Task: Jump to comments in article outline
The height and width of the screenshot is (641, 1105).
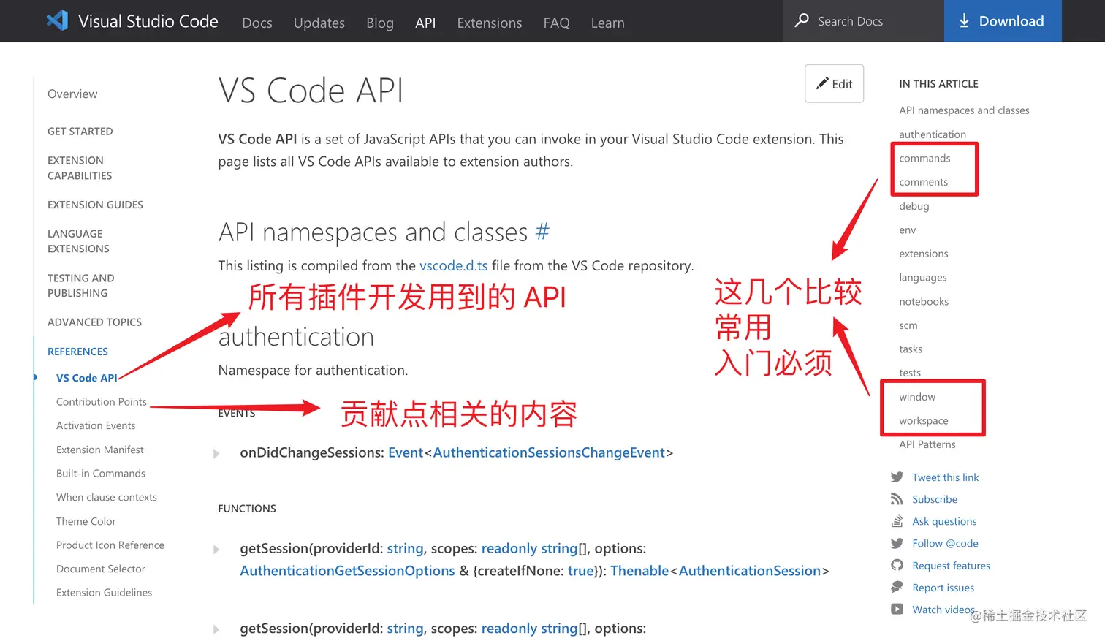Action: point(923,182)
